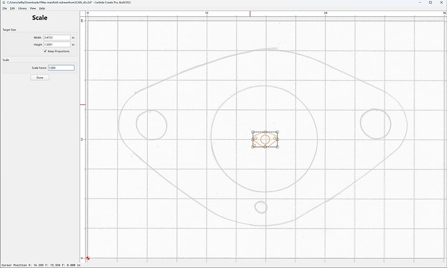The image size is (447, 268).
Task: Open the Edit menu
Action: pyautogui.click(x=12, y=8)
